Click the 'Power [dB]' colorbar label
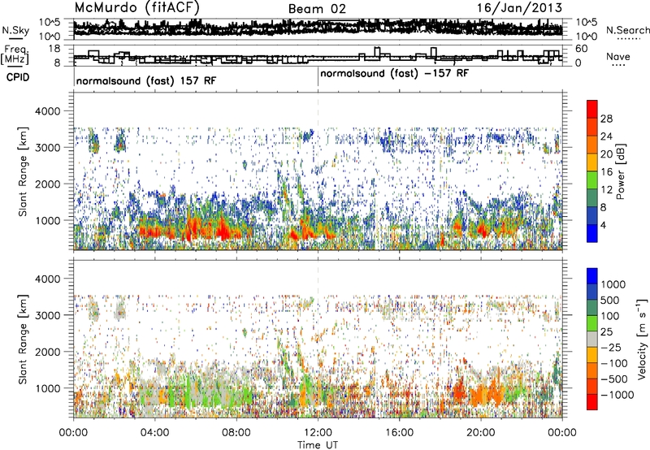The height and width of the screenshot is (450, 650). click(x=620, y=171)
